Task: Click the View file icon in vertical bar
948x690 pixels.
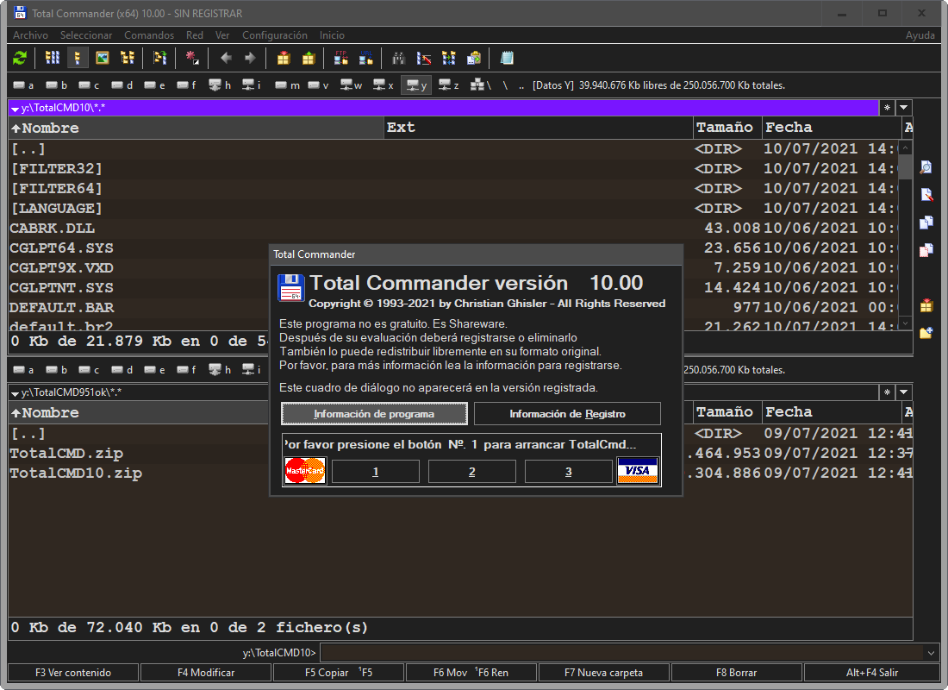Action: pos(926,167)
